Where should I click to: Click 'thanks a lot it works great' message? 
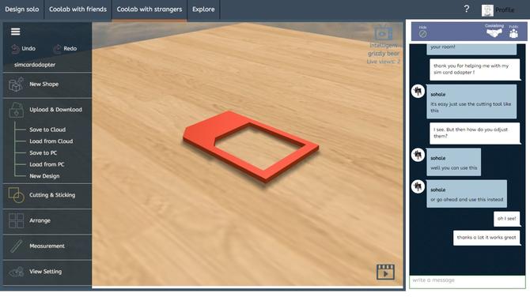pos(486,238)
